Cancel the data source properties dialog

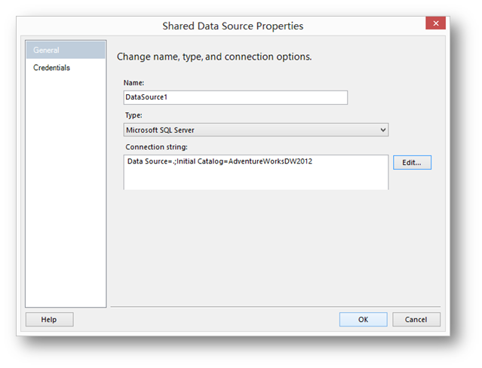[x=416, y=320]
